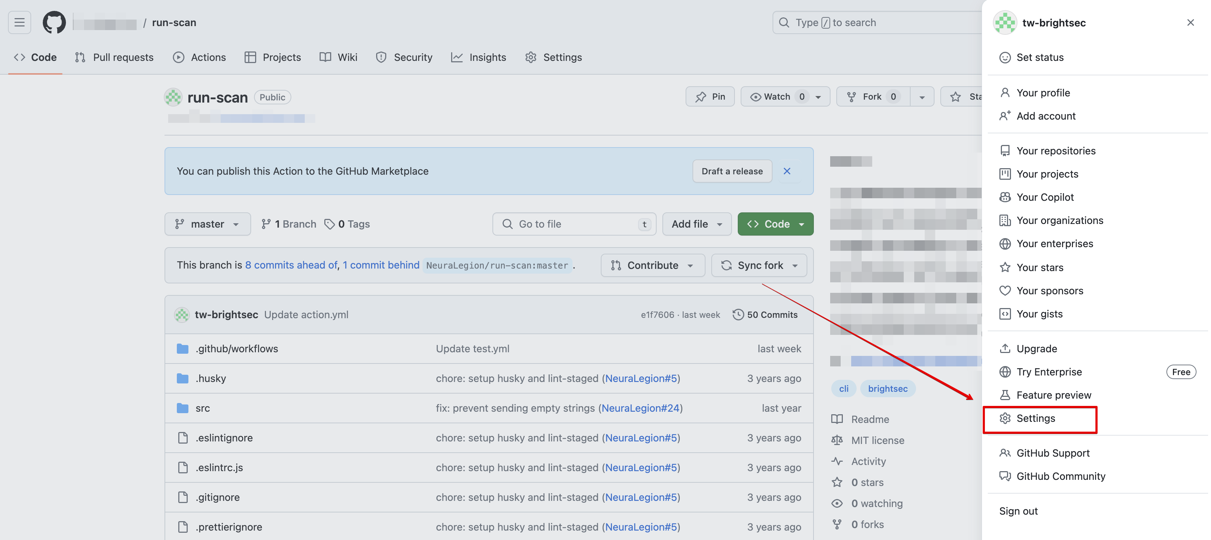View the 1 Branch list
This screenshot has width=1211, height=540.
pos(289,224)
